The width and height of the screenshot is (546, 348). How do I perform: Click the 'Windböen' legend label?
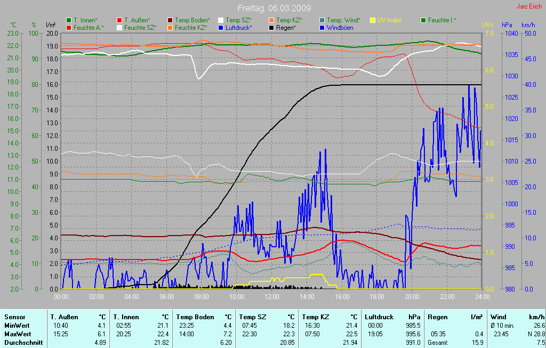[x=340, y=28]
